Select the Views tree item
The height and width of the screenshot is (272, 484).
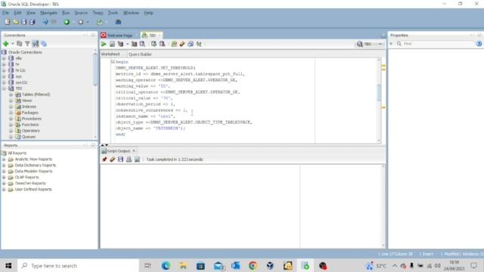coord(27,100)
